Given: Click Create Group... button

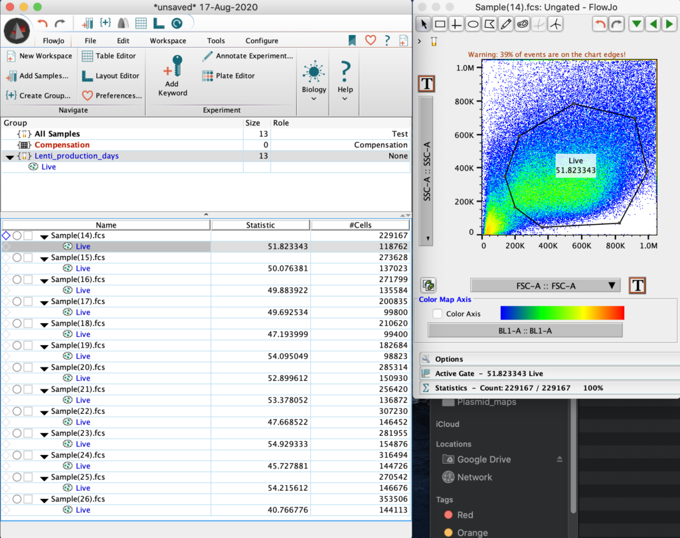Looking at the screenshot, I should [x=38, y=96].
